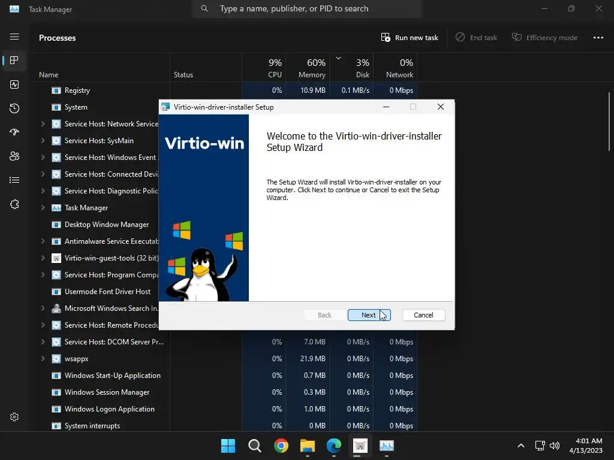Expand Service Host: SysMain row
Screen dimensions: 614x460
pos(43,141)
